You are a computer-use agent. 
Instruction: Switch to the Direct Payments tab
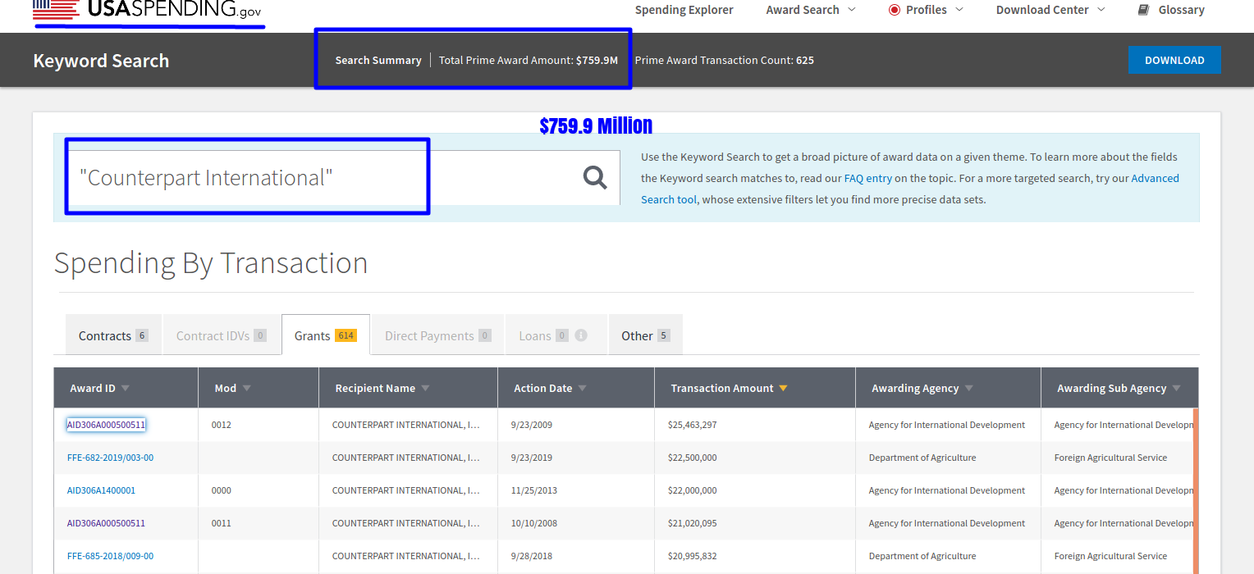(x=438, y=335)
